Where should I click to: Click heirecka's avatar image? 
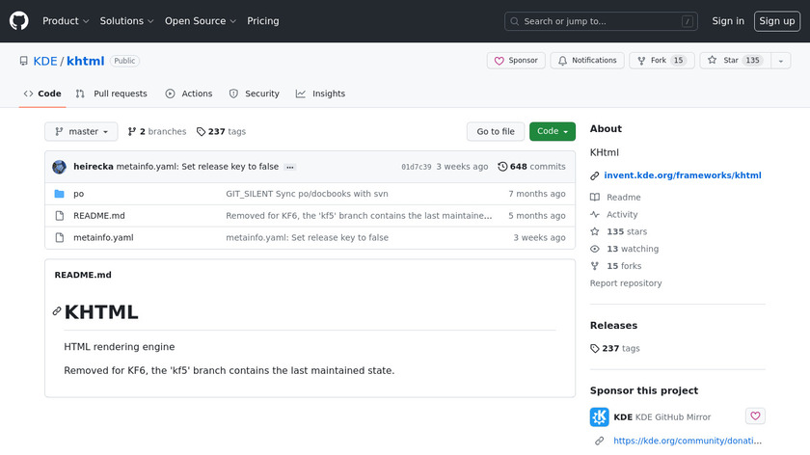(x=60, y=167)
